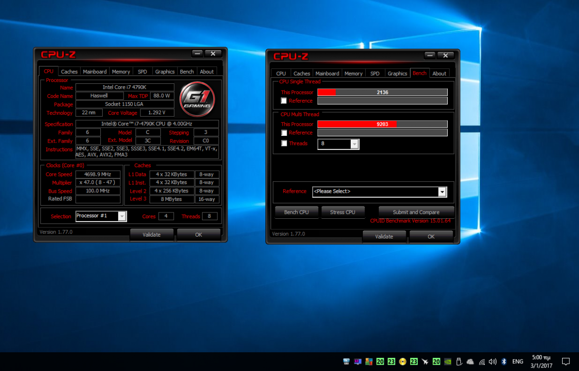The height and width of the screenshot is (371, 579).
Task: Click the Level 2 value '4 x 256 KBytes'
Action: tap(172, 191)
